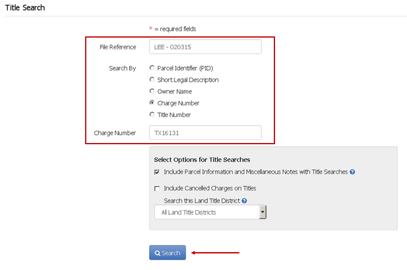Click the help icon beside Parcel Information option
The width and height of the screenshot is (407, 270).
352,172
